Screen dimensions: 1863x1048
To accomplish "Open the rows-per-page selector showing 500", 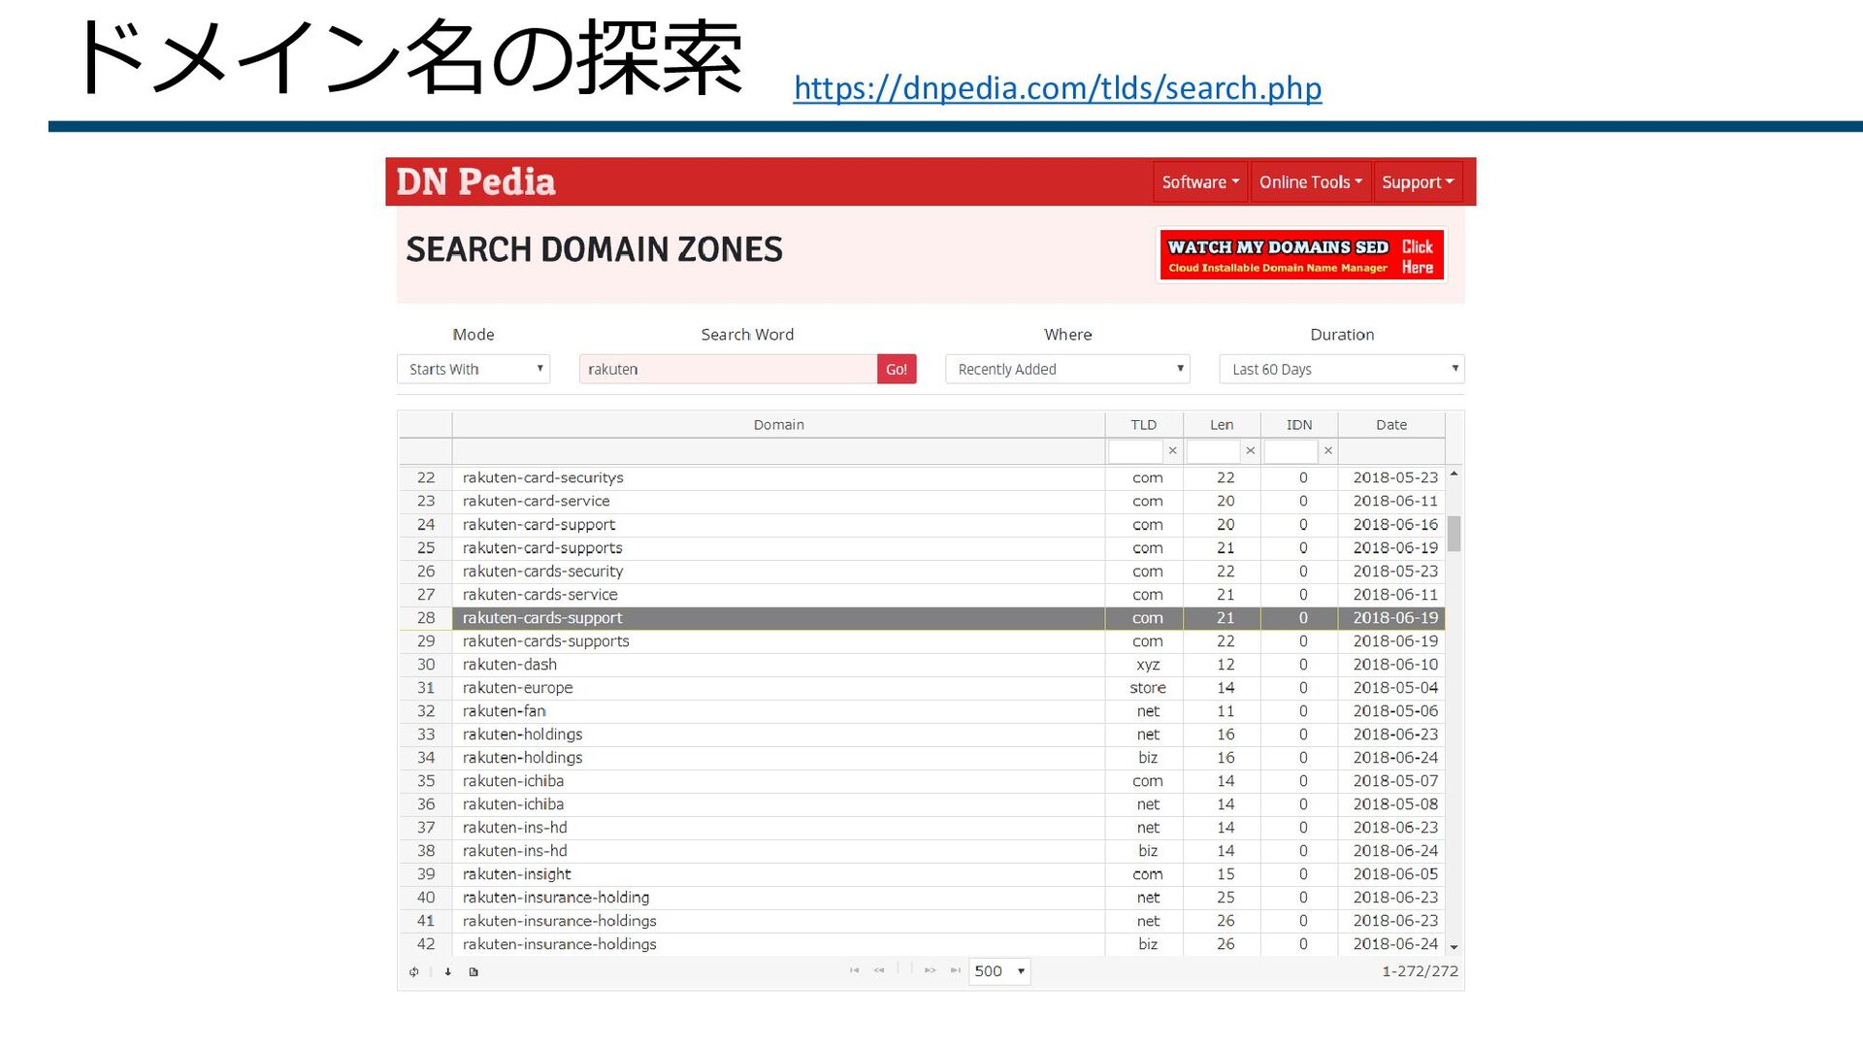I will click(999, 971).
